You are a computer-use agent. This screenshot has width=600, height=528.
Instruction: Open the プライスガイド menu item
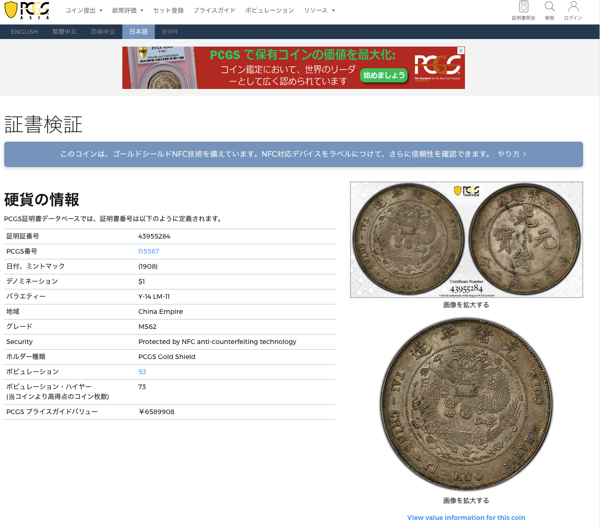click(214, 10)
